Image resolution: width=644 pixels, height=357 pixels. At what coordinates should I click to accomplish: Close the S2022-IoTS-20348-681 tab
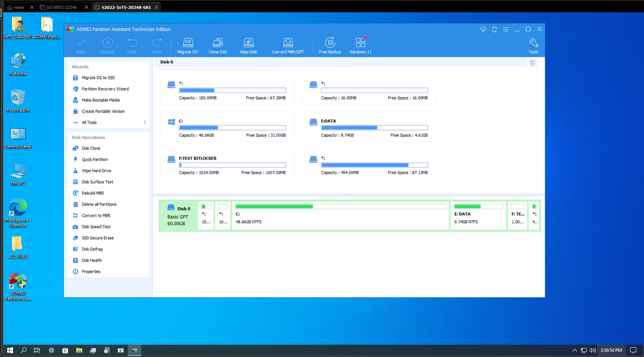(x=157, y=8)
